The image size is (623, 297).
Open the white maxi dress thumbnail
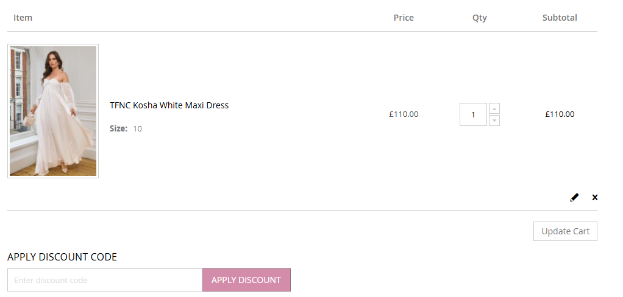pyautogui.click(x=53, y=111)
